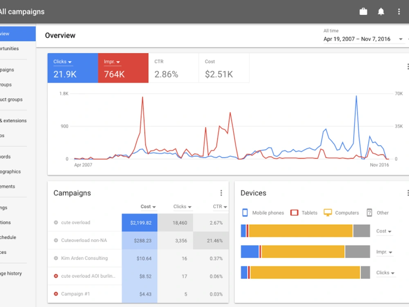
Task: Open Ads & extensions in the sidebar
Action: (x=13, y=121)
